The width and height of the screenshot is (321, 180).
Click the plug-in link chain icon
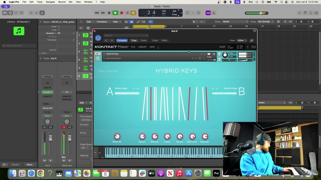[x=252, y=40]
